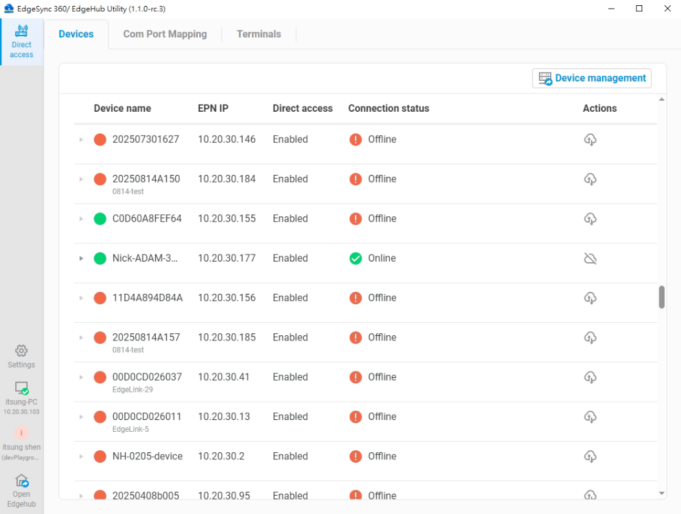The image size is (681, 514).
Task: Open Device management
Action: [591, 78]
